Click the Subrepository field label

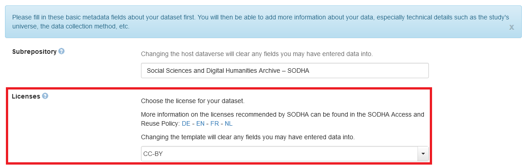pos(34,52)
